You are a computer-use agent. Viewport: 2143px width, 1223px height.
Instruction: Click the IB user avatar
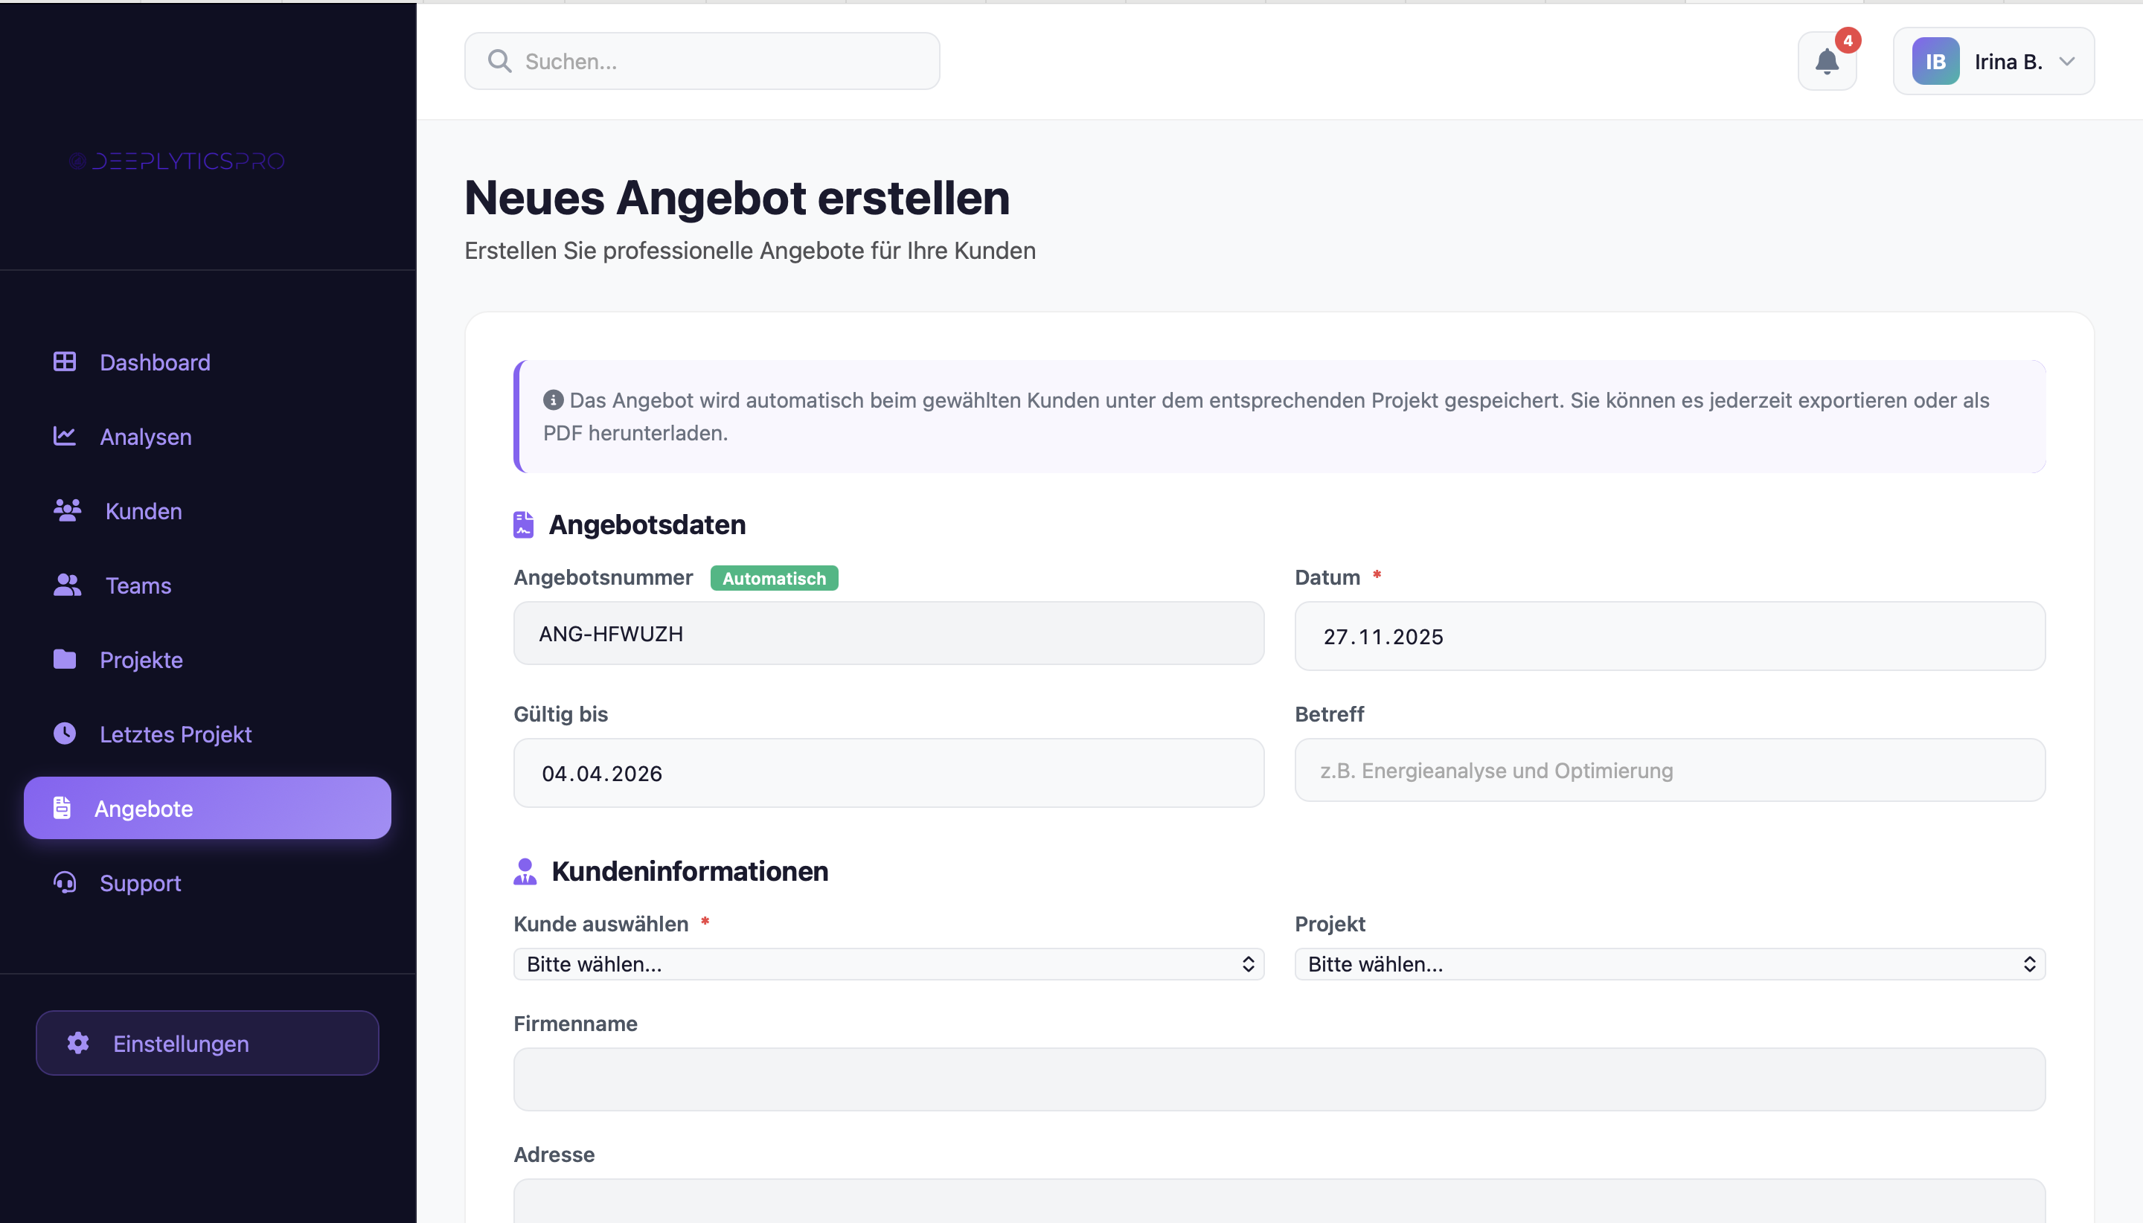[1935, 61]
